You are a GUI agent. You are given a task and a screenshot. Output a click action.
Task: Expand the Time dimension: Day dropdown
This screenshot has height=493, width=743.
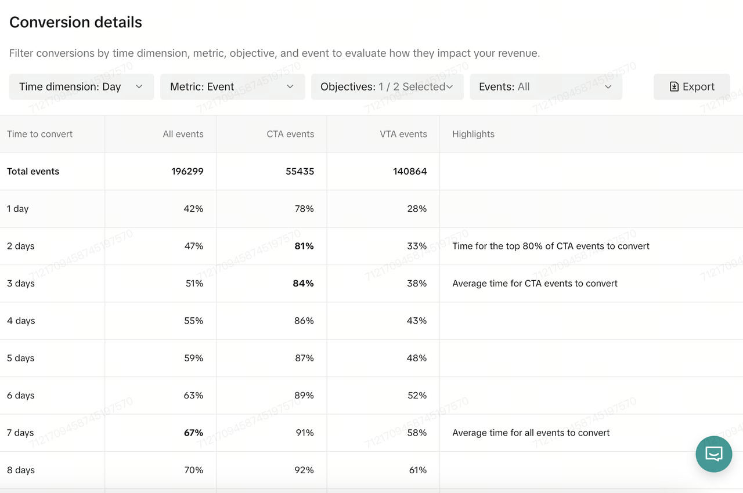point(81,87)
